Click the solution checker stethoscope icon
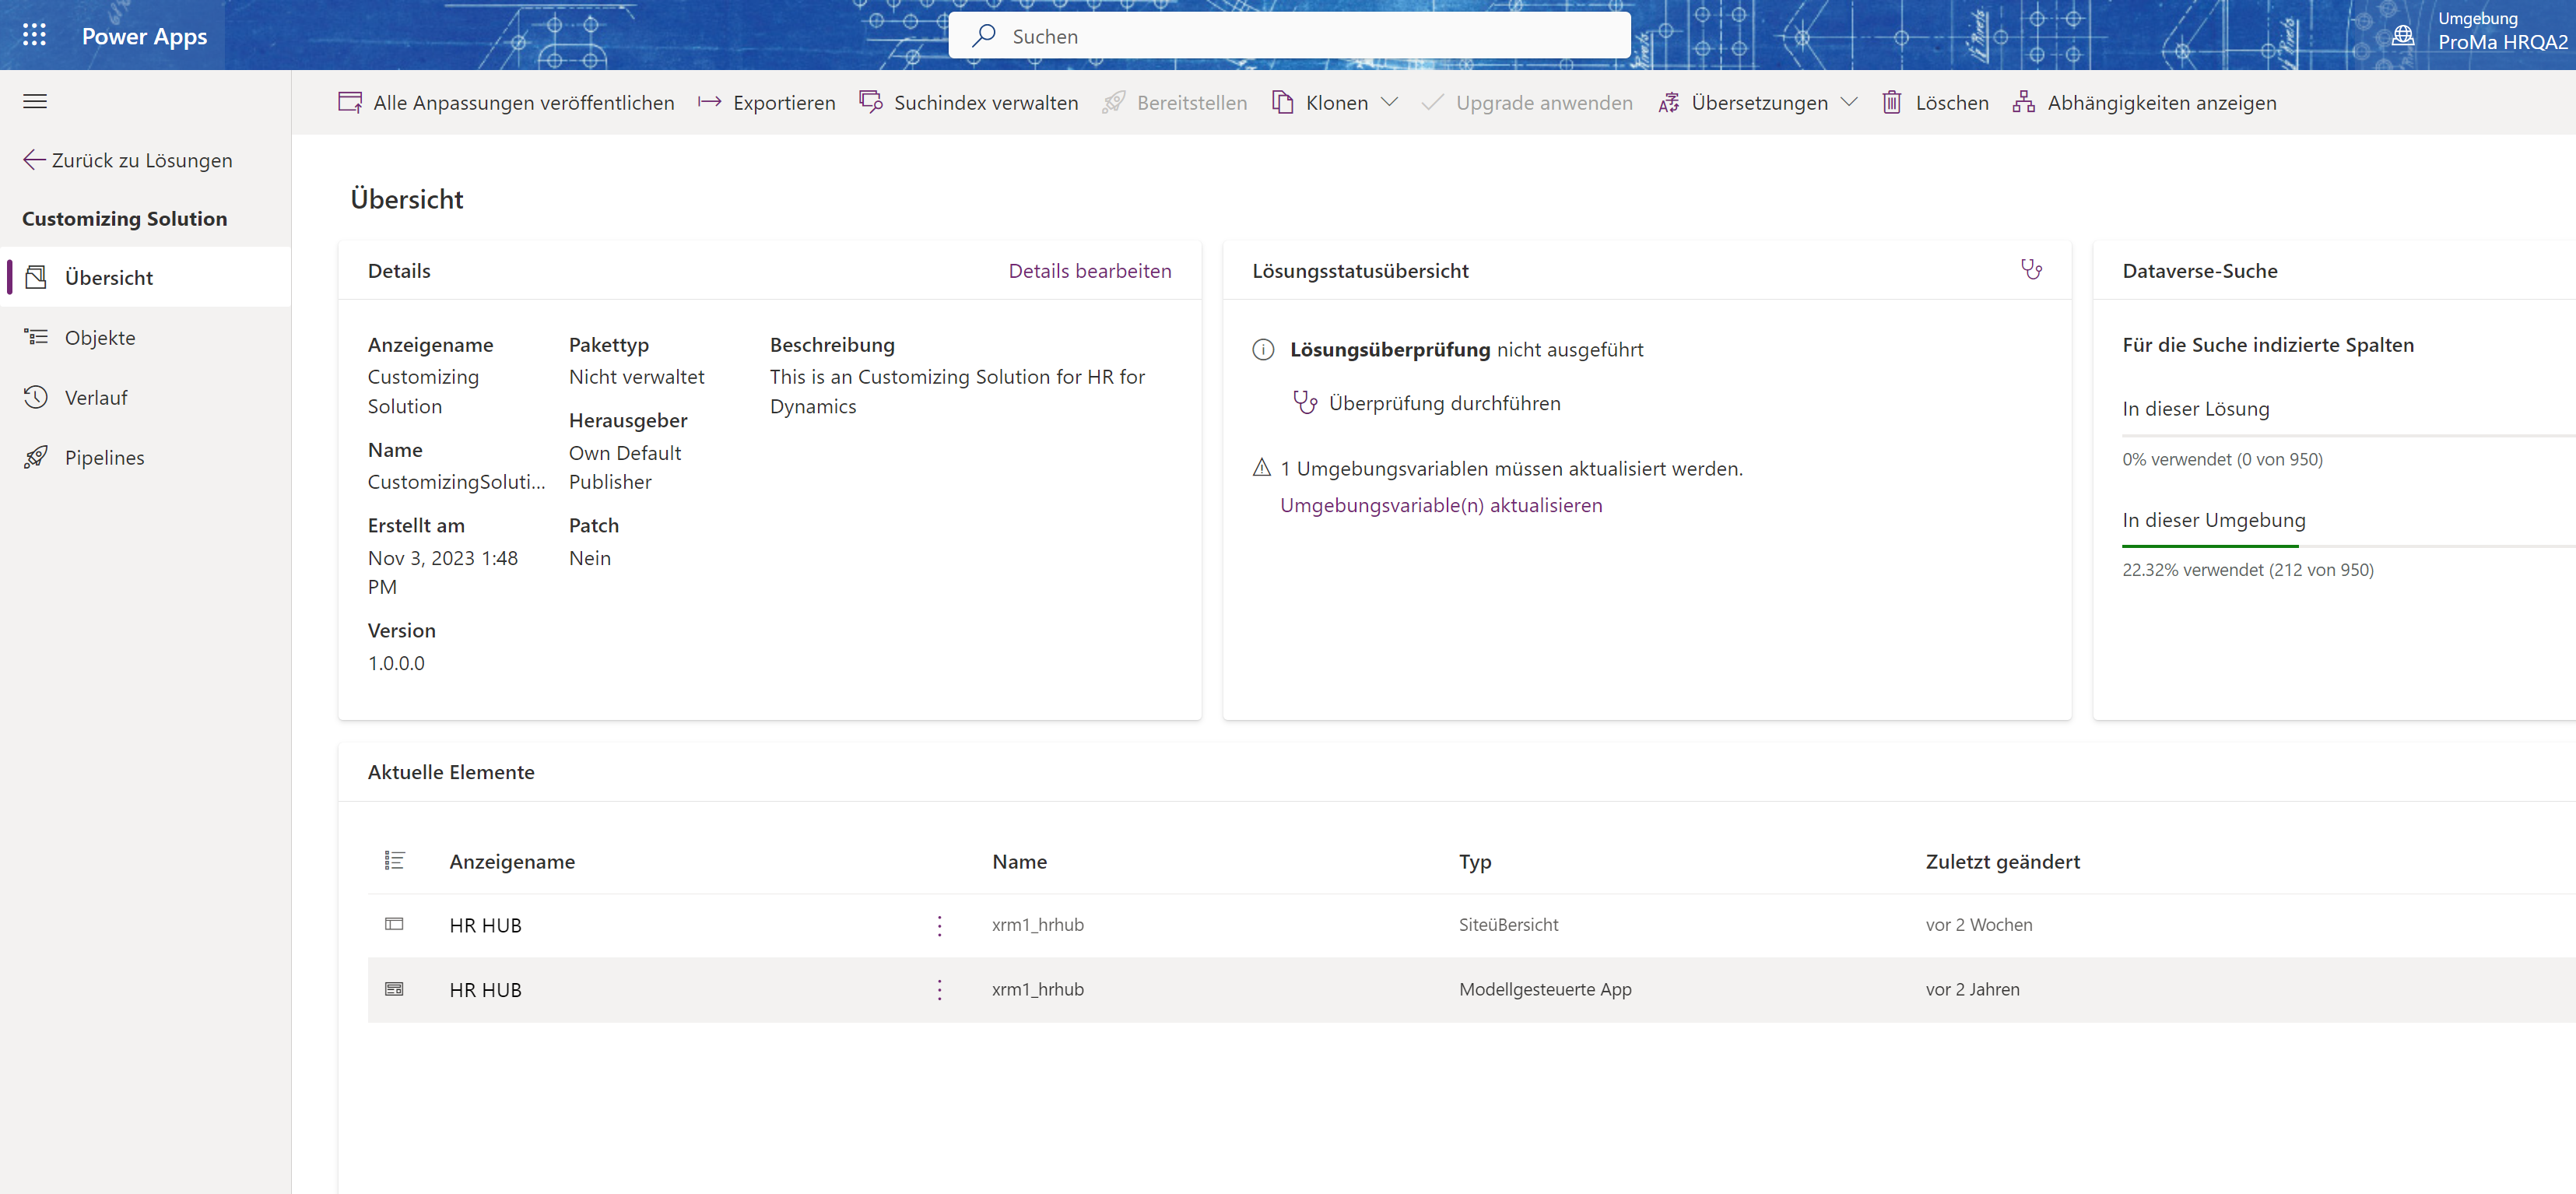2576x1194 pixels. [2031, 269]
